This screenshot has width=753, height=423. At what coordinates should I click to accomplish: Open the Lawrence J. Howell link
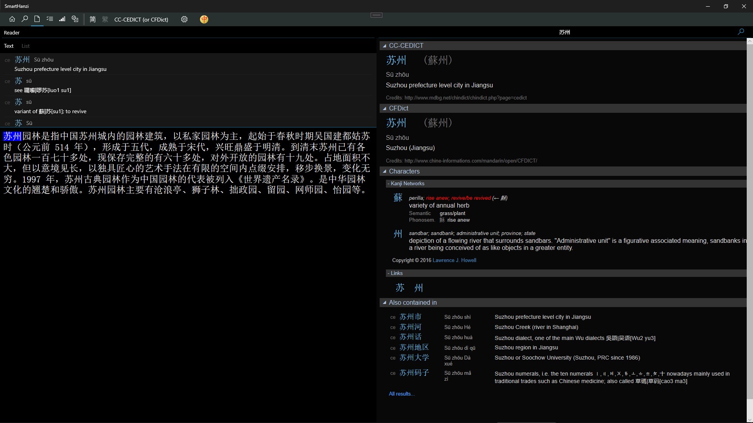454,260
